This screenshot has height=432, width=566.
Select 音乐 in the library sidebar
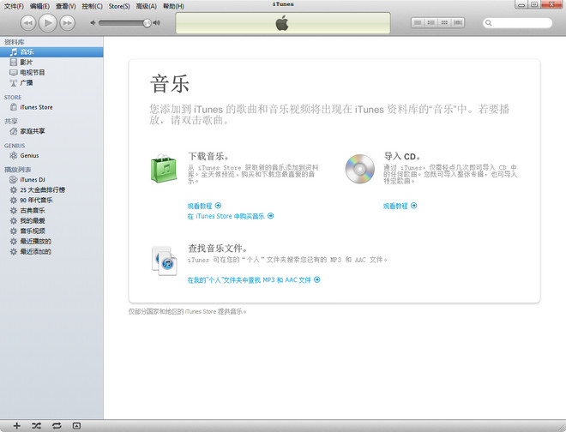(x=27, y=52)
